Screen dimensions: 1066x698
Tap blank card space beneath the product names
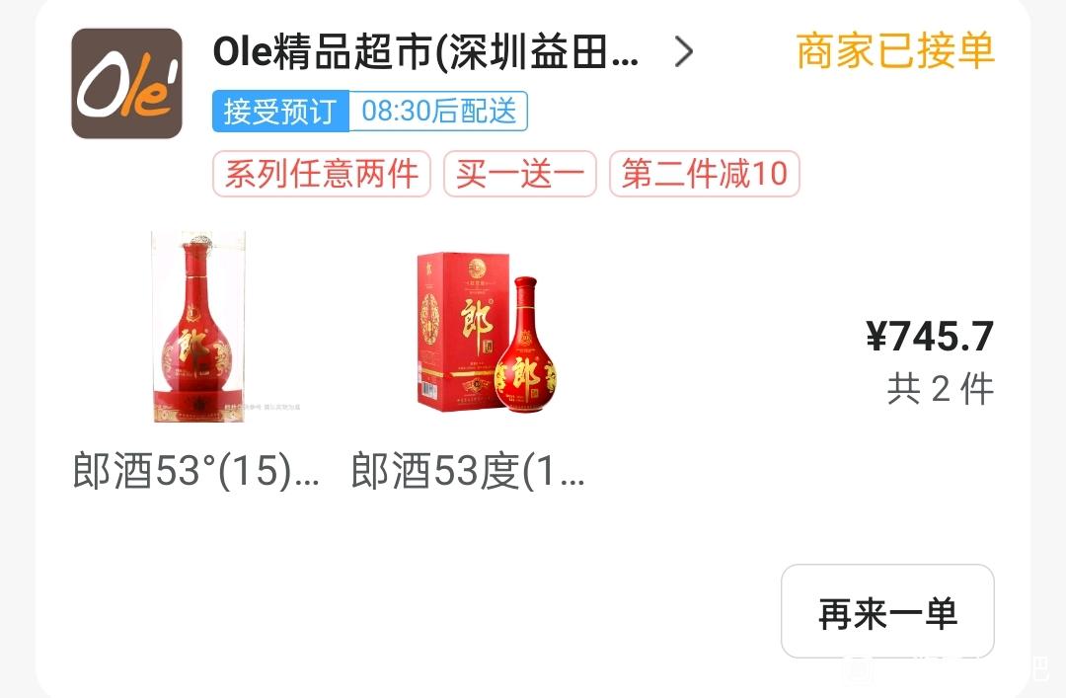click(x=408, y=585)
